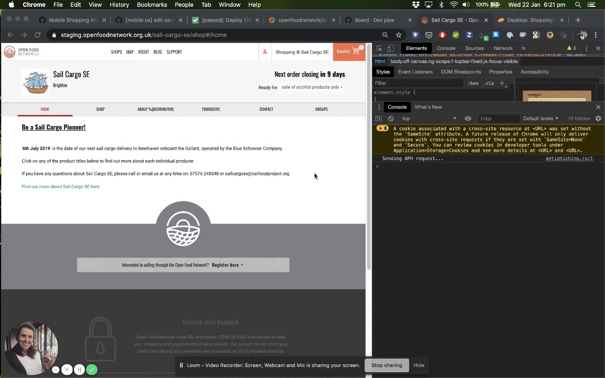Toggle the DevTools device toolbar icon
Image resolution: width=605 pixels, height=378 pixels.
click(391, 48)
